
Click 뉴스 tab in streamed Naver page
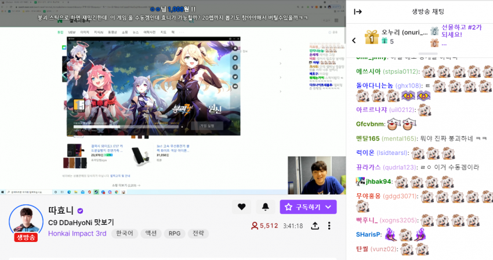pos(136,32)
